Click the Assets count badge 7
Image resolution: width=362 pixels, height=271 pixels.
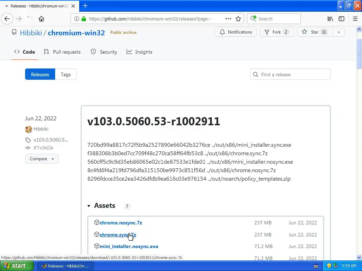[127, 206]
